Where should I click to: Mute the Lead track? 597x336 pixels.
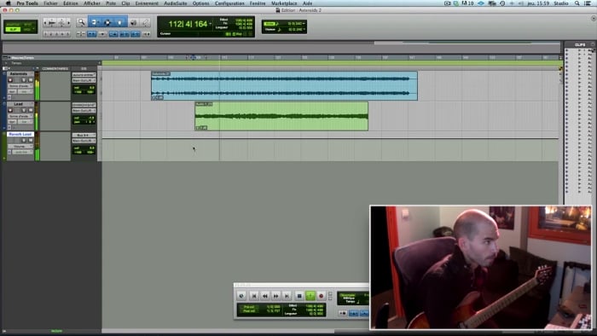(x=31, y=110)
